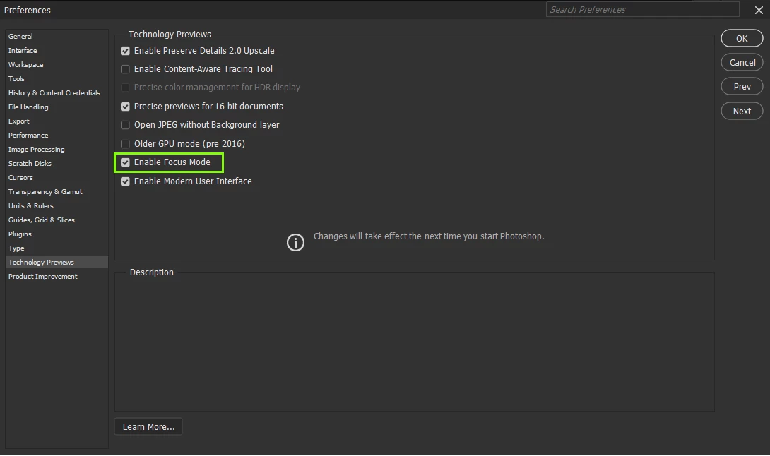The width and height of the screenshot is (770, 456).
Task: Select Image Processing in the sidebar
Action: coord(36,149)
